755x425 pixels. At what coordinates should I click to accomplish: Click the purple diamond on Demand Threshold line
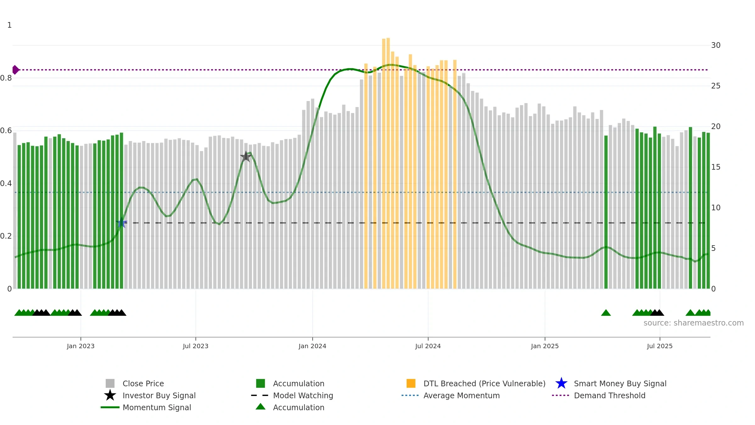click(15, 70)
